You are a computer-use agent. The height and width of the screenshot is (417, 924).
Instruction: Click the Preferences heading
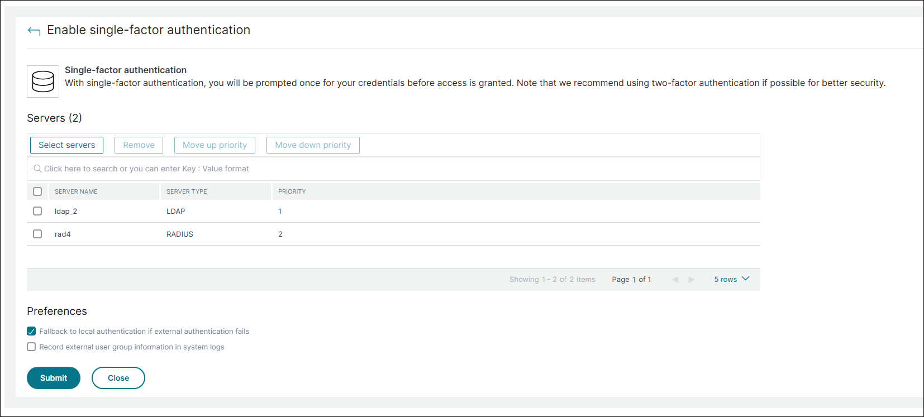coord(57,311)
